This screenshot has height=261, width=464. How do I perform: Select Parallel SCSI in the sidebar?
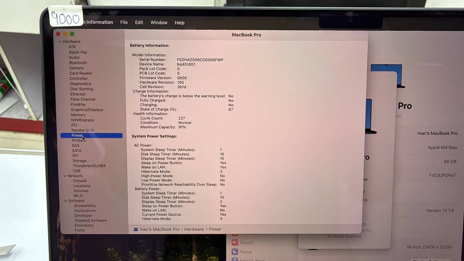83,130
